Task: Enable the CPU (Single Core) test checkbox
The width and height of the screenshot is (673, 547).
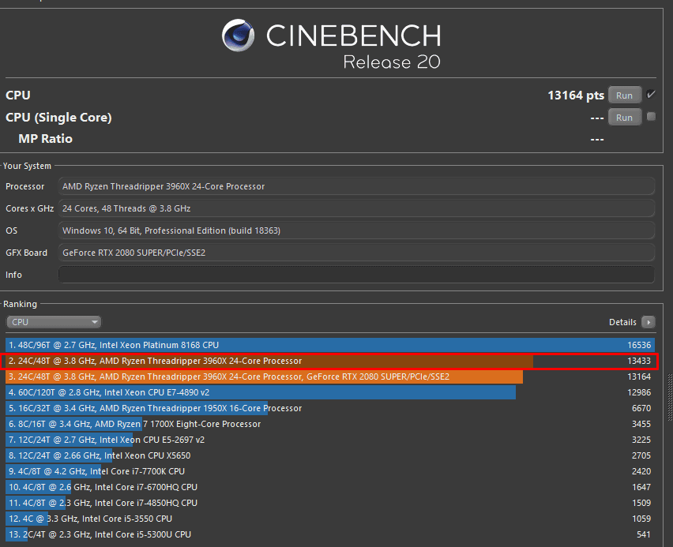Action: tap(651, 116)
